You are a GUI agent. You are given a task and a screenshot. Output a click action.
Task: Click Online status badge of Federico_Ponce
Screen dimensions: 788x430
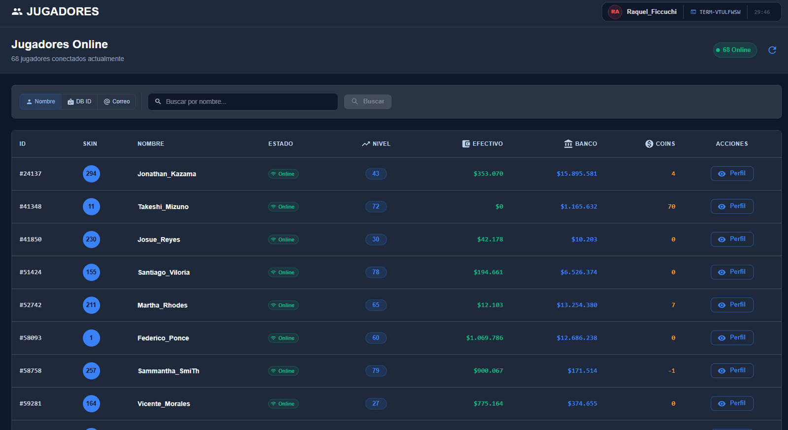[x=283, y=338]
